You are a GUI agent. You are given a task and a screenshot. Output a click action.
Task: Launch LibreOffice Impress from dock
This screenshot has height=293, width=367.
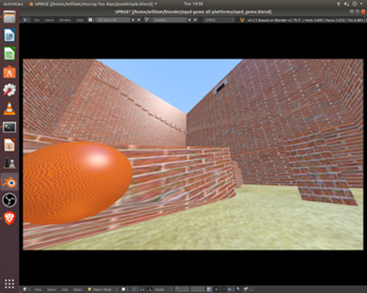coord(10,145)
